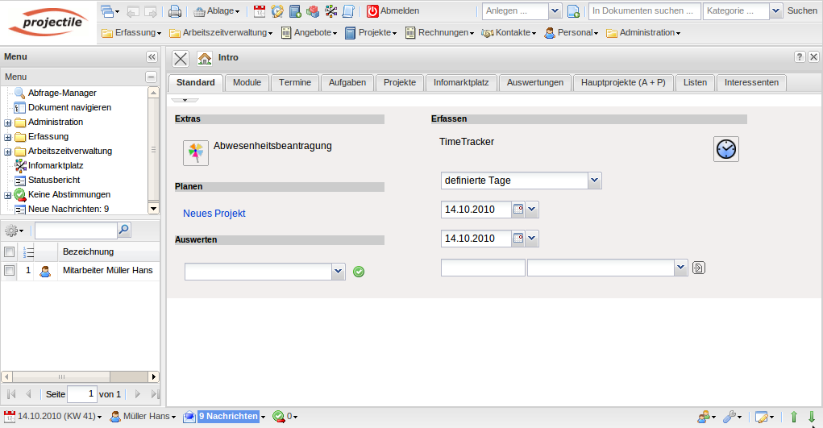Click the green checkmark next to Auswerten dropdown
This screenshot has width=823, height=428.
[359, 272]
